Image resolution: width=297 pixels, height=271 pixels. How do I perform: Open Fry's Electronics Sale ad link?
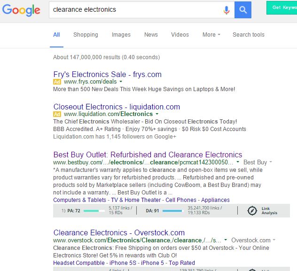tap(108, 74)
